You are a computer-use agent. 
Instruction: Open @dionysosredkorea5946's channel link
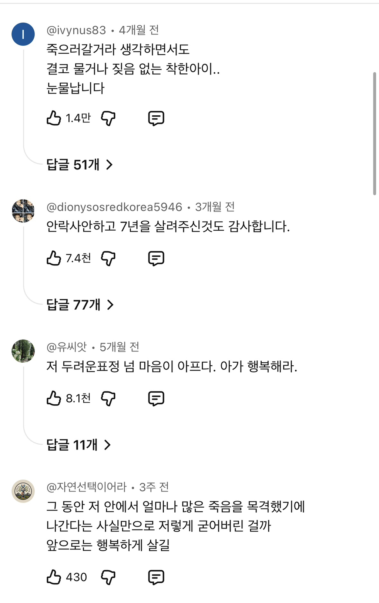point(114,207)
